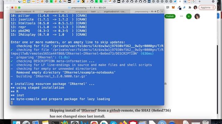This screenshot has height=124, width=222.
Task: Click the IRkernel underlined word in the article
Action: coord(89,111)
